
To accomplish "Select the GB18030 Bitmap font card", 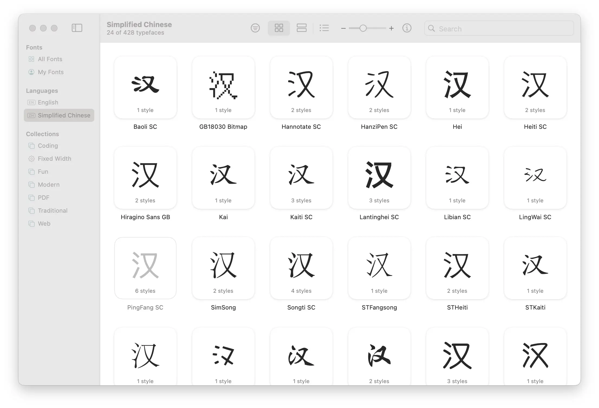I will click(223, 87).
